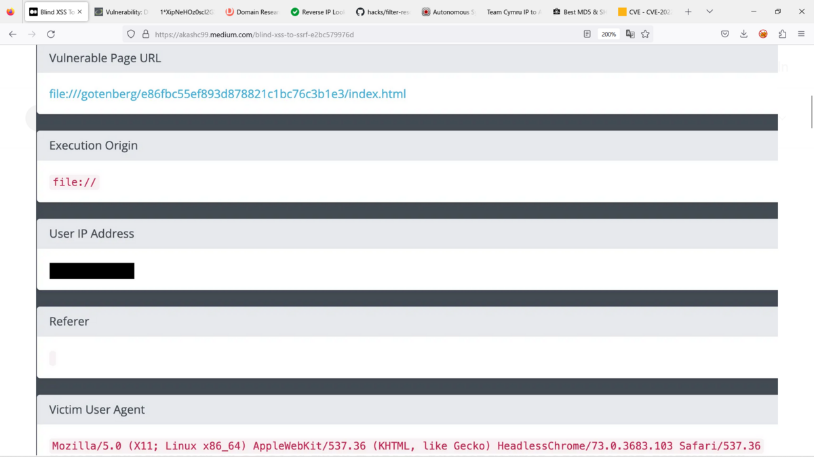Open the extensions puzzle-piece panel

(x=781, y=34)
